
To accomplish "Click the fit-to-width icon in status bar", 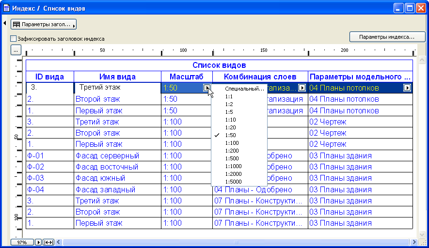I will (x=49, y=242).
